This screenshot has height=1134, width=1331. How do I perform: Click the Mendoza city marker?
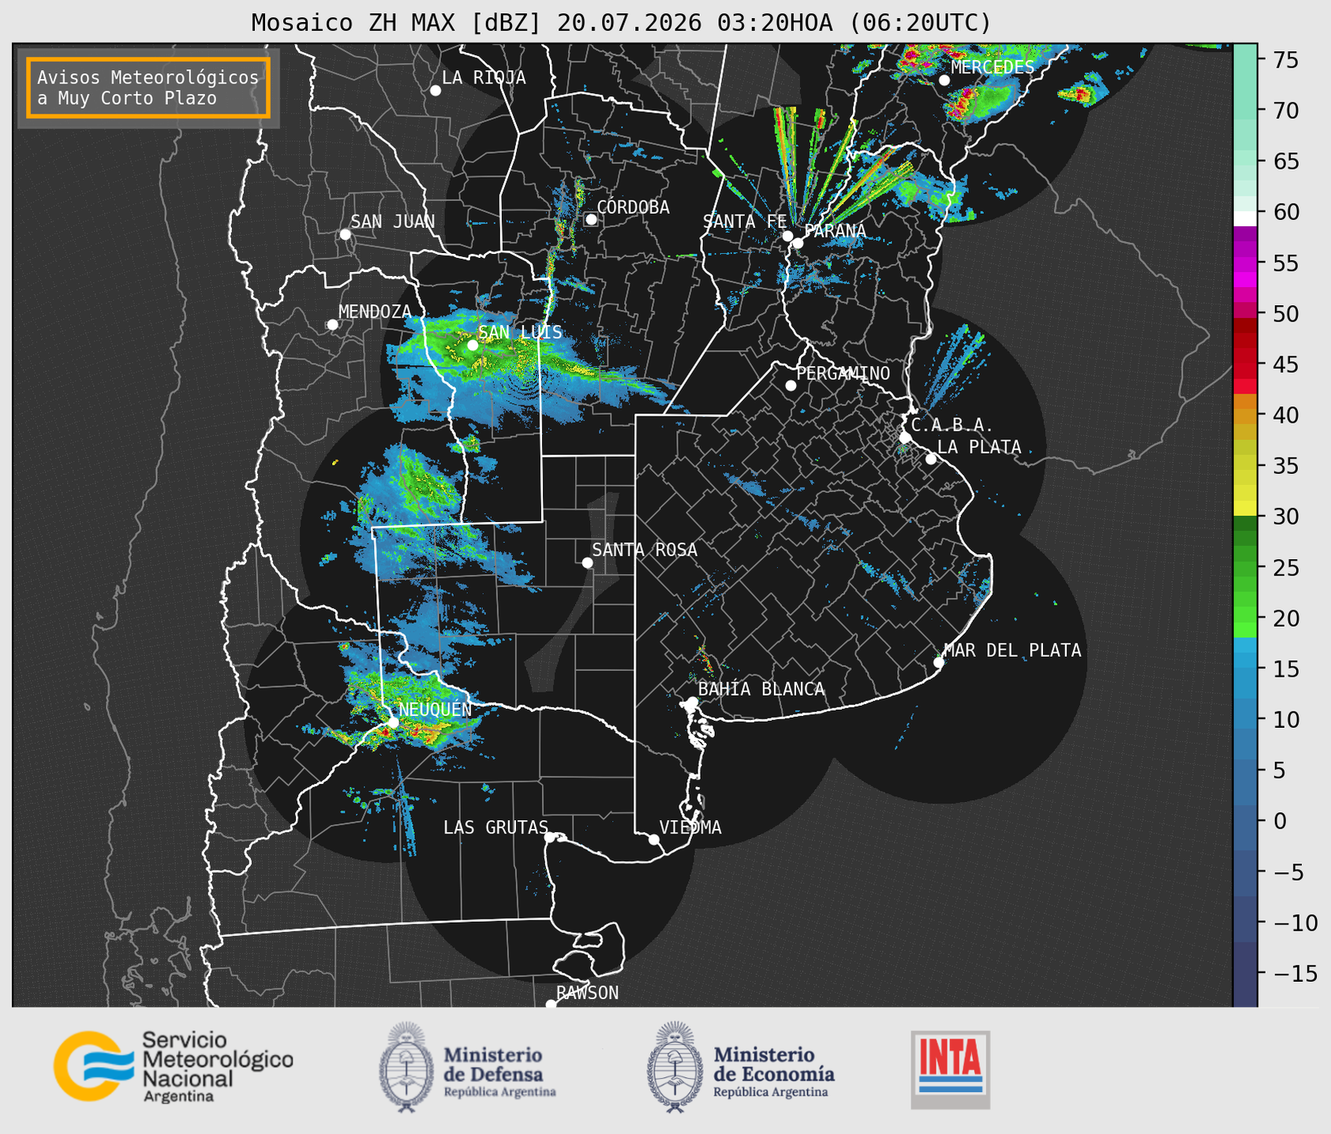click(333, 325)
